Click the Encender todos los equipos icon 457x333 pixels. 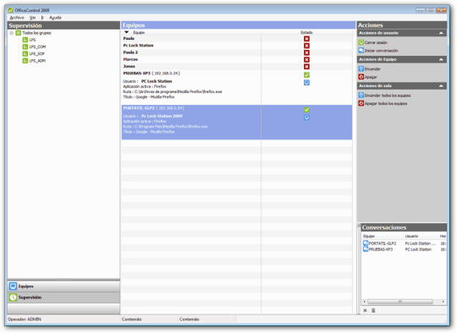pos(361,96)
